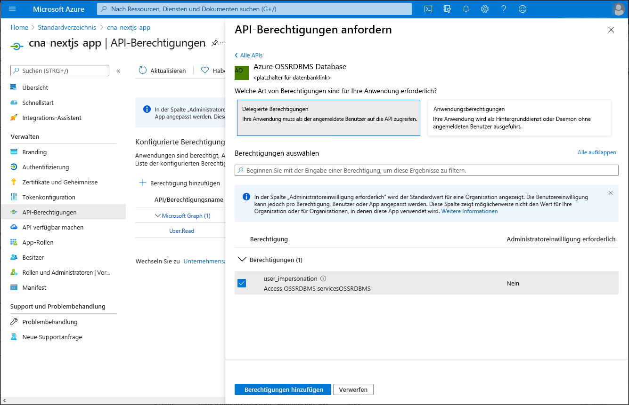Click the Aktualisieren refresh icon
Screen dimensions: 629x405
tap(143, 70)
